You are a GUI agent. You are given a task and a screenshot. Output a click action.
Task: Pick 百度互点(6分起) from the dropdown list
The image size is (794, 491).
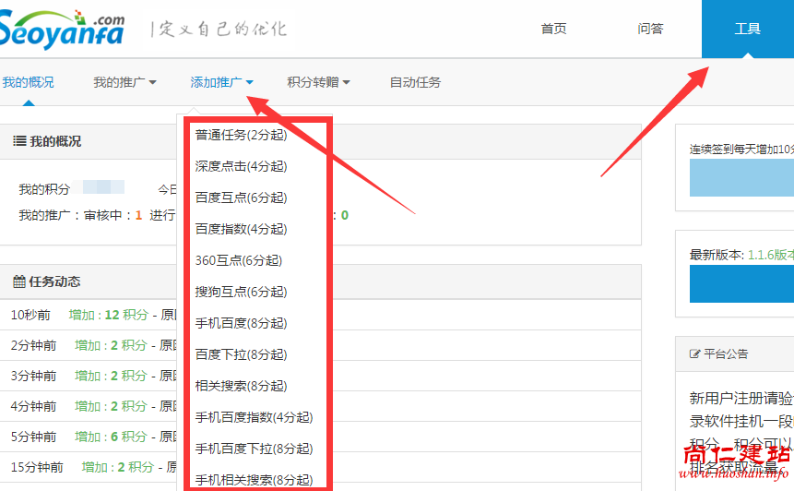tap(241, 198)
